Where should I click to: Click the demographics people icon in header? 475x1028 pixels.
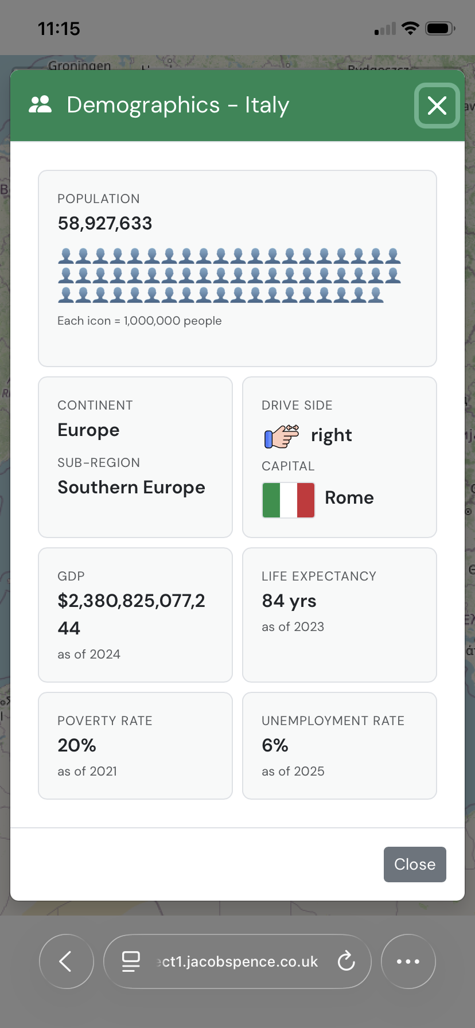tap(39, 104)
